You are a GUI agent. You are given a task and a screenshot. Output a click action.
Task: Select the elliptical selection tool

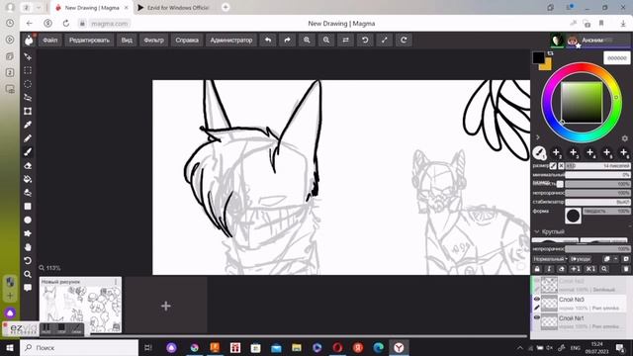tap(28, 84)
